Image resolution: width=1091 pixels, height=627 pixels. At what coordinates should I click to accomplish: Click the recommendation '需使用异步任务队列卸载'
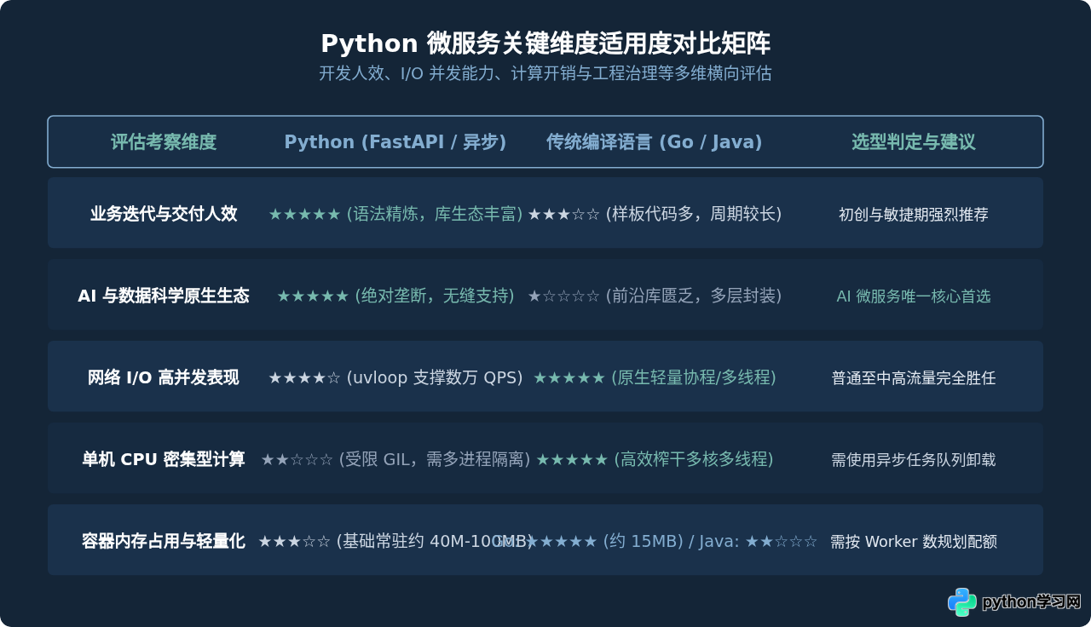[914, 460]
